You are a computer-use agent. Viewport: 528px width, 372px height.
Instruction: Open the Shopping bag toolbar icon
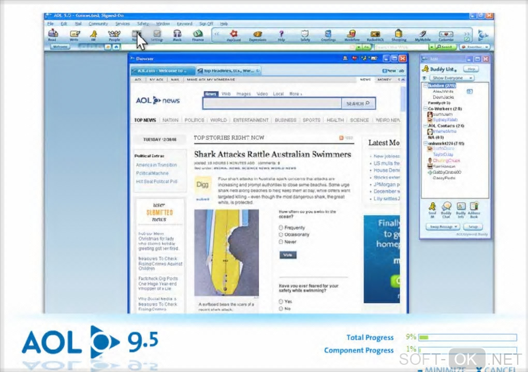[x=399, y=35]
